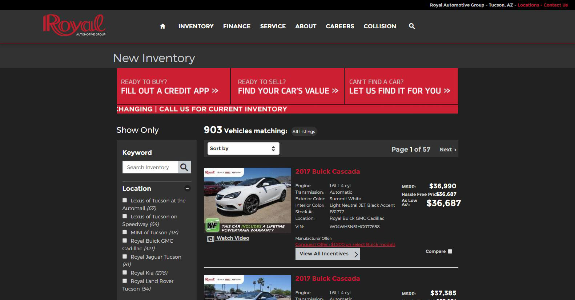Click the Search Inventory keyword field

pyautogui.click(x=150, y=167)
